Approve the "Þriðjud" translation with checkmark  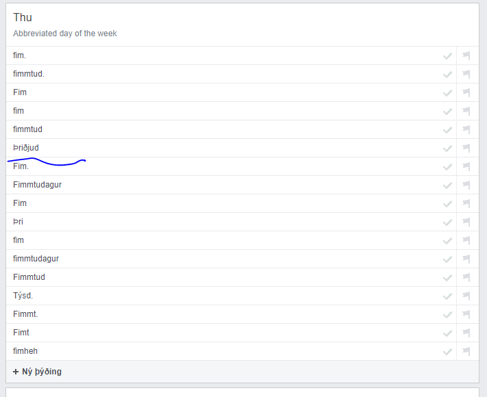click(x=447, y=149)
